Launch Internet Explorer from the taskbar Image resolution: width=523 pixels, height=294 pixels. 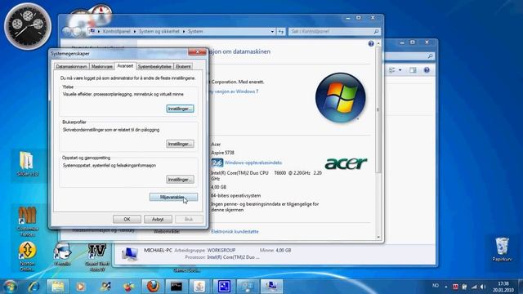[x=34, y=287]
